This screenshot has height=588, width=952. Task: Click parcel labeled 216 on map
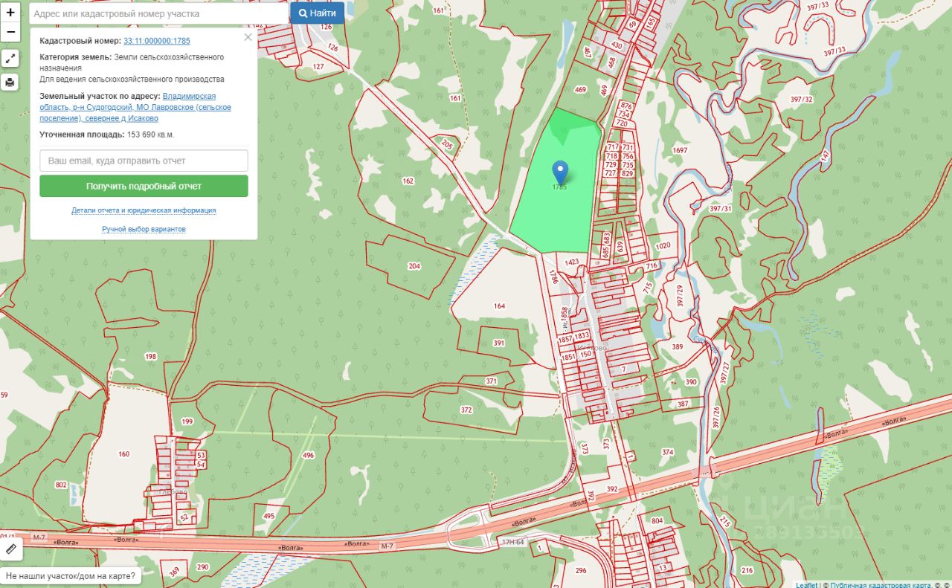(747, 570)
